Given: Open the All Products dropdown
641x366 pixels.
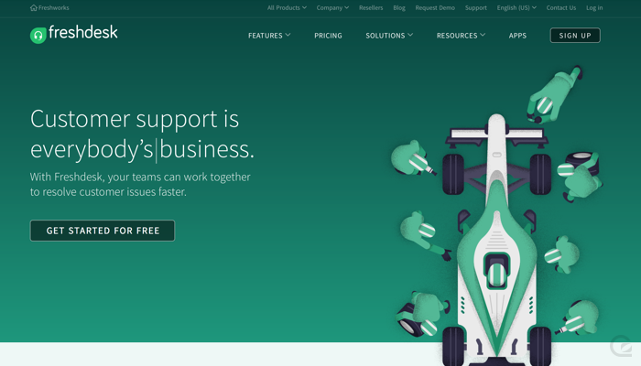Looking at the screenshot, I should [x=287, y=7].
